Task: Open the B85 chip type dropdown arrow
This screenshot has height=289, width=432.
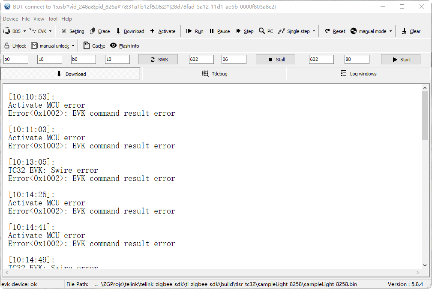Action: [24, 31]
